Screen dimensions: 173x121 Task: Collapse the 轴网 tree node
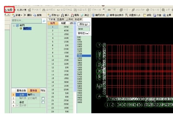click(x=14, y=25)
